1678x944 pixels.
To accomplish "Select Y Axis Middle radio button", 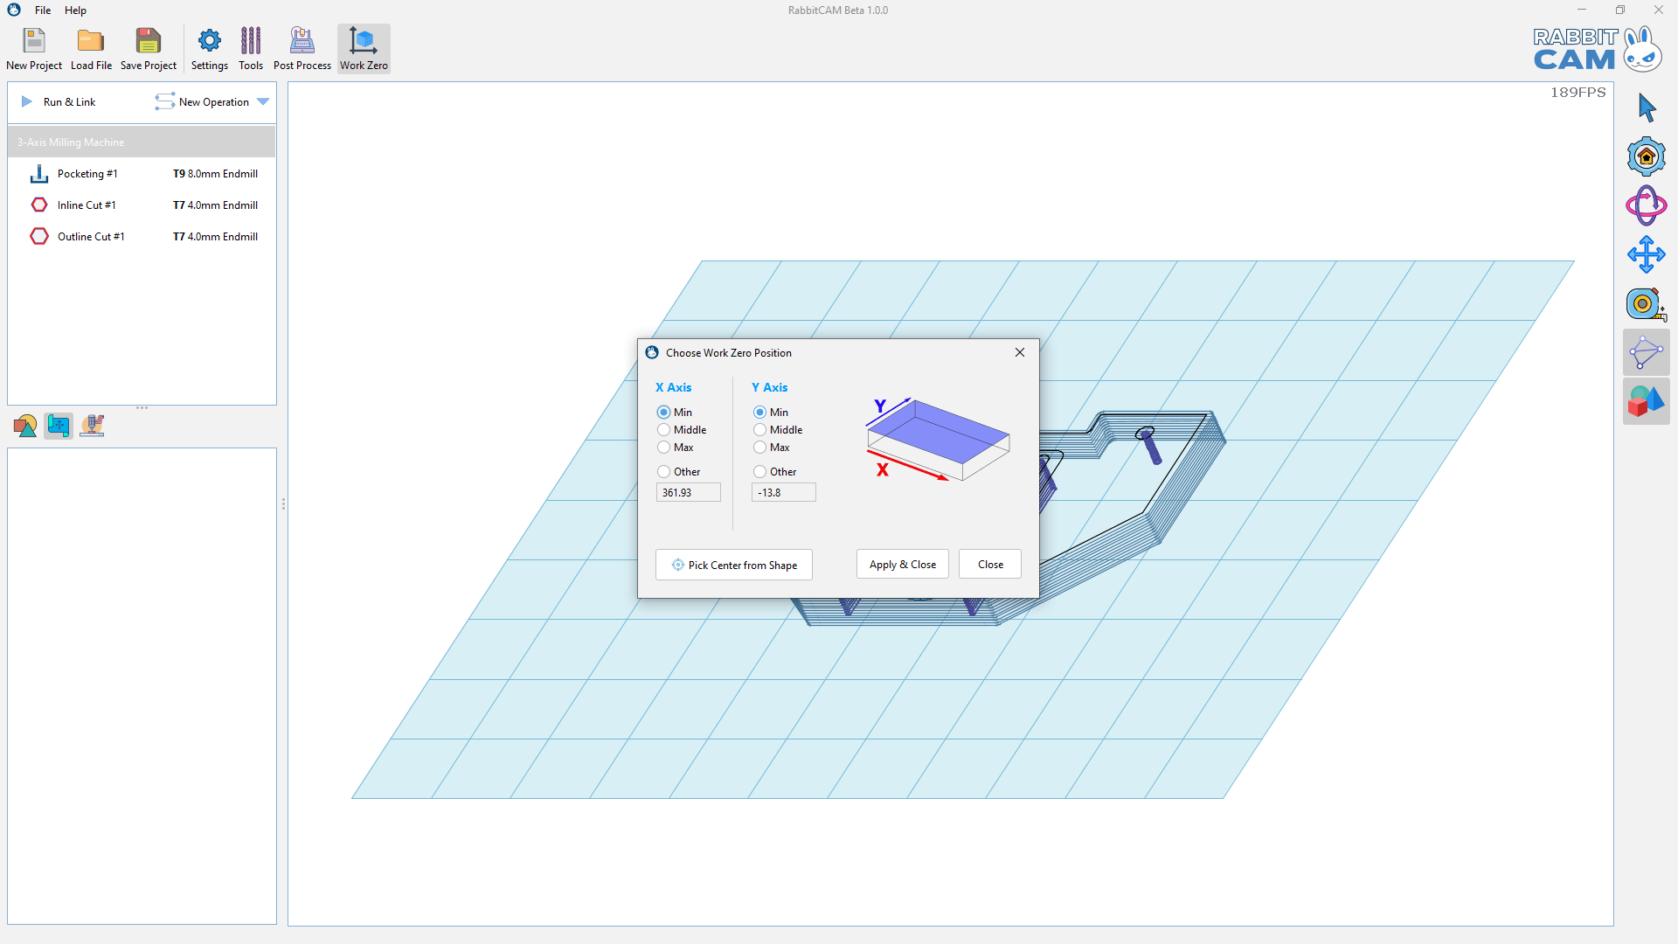I will [759, 429].
